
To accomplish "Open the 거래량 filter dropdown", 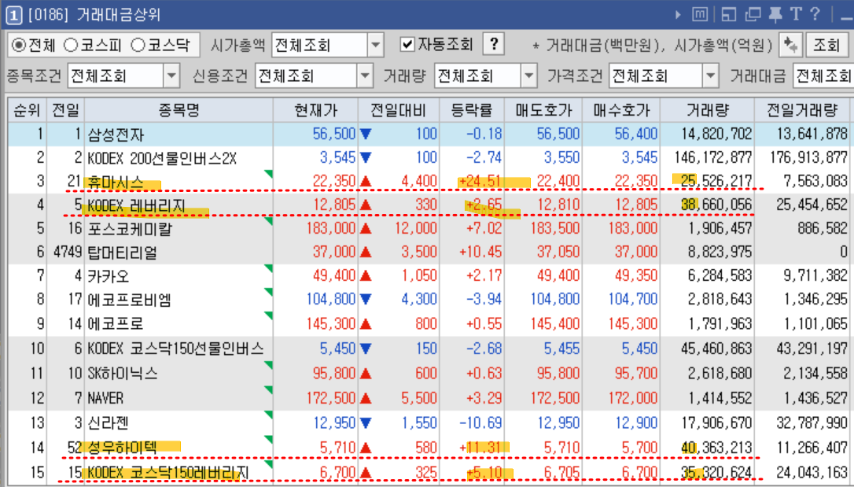I will click(x=529, y=76).
